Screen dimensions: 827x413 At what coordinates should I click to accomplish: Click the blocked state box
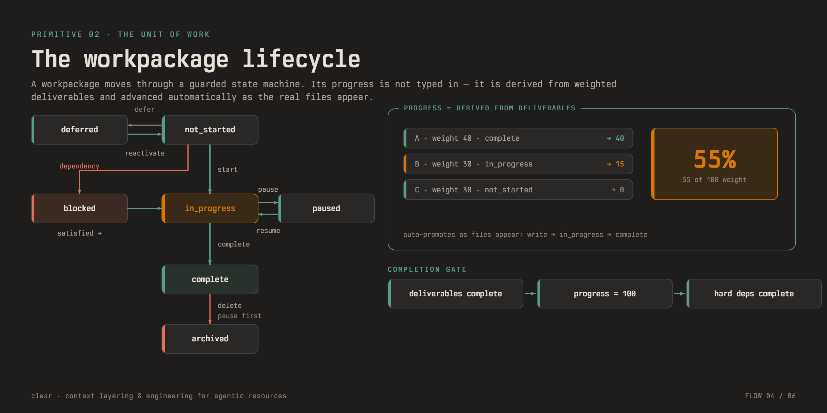click(x=79, y=208)
